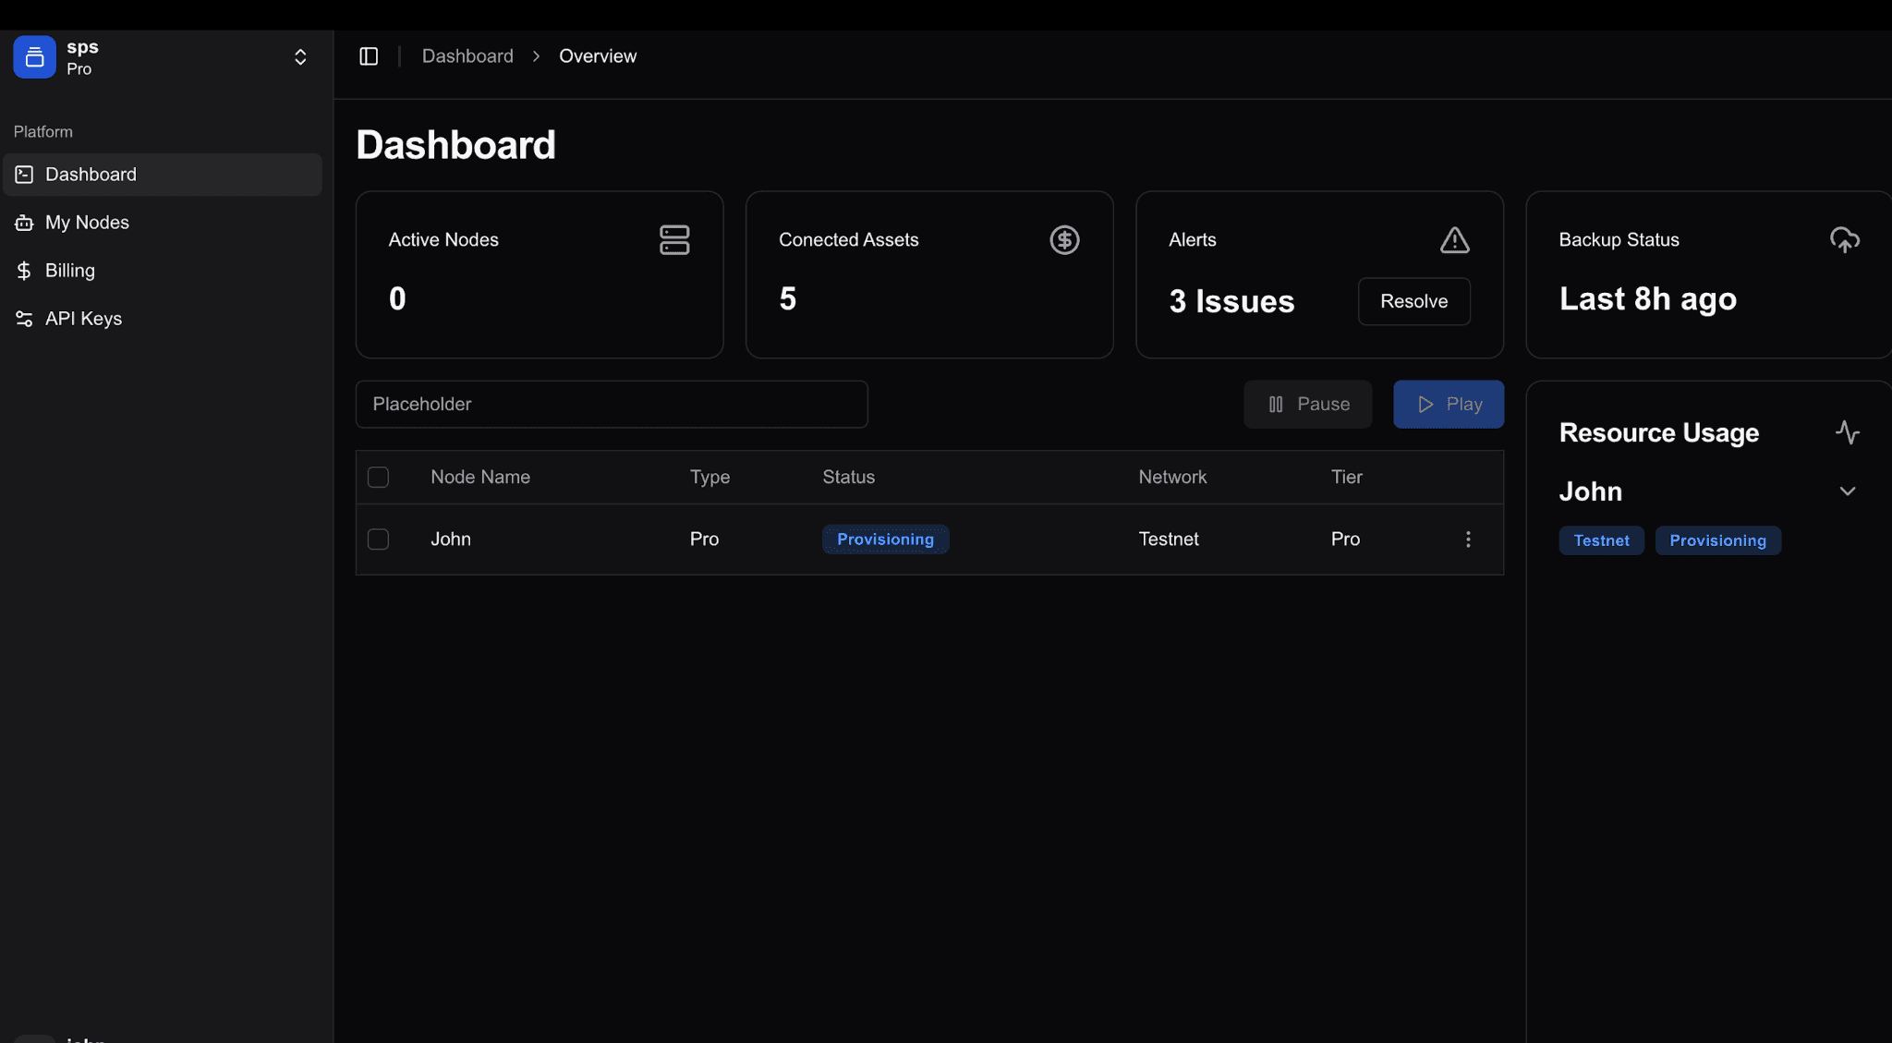This screenshot has height=1043, width=1892.
Task: Go to Billing in the sidebar
Action: [x=69, y=271]
